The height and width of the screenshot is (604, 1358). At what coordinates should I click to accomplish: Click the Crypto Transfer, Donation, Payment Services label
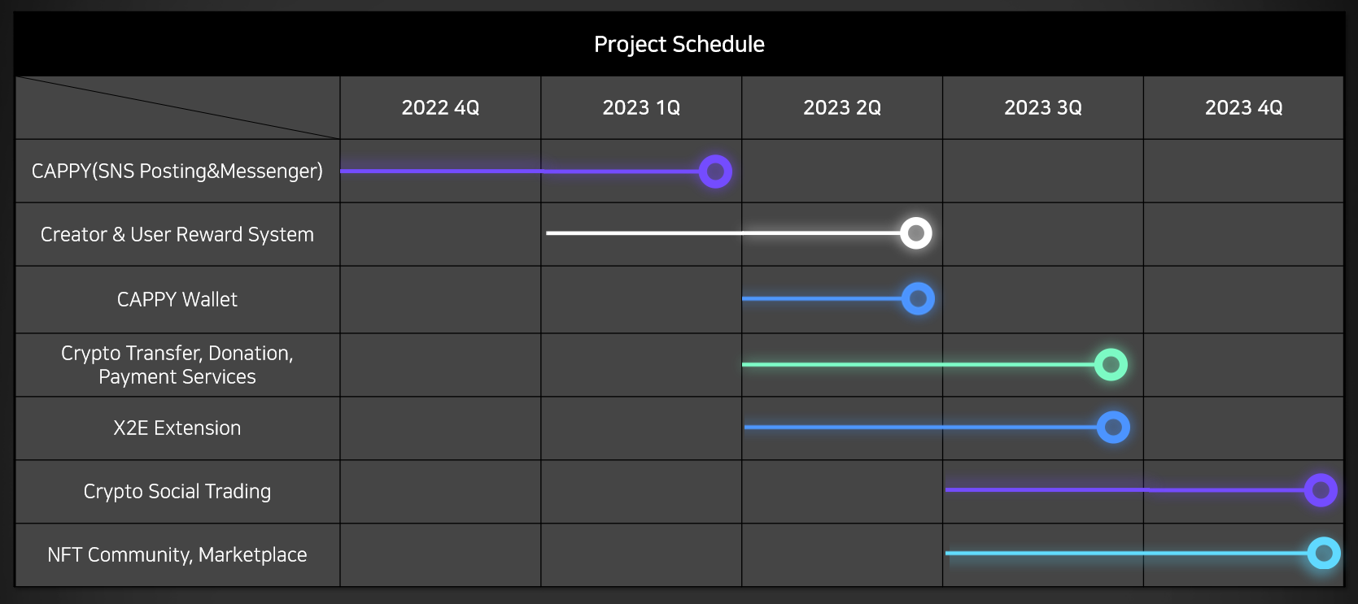pos(177,365)
